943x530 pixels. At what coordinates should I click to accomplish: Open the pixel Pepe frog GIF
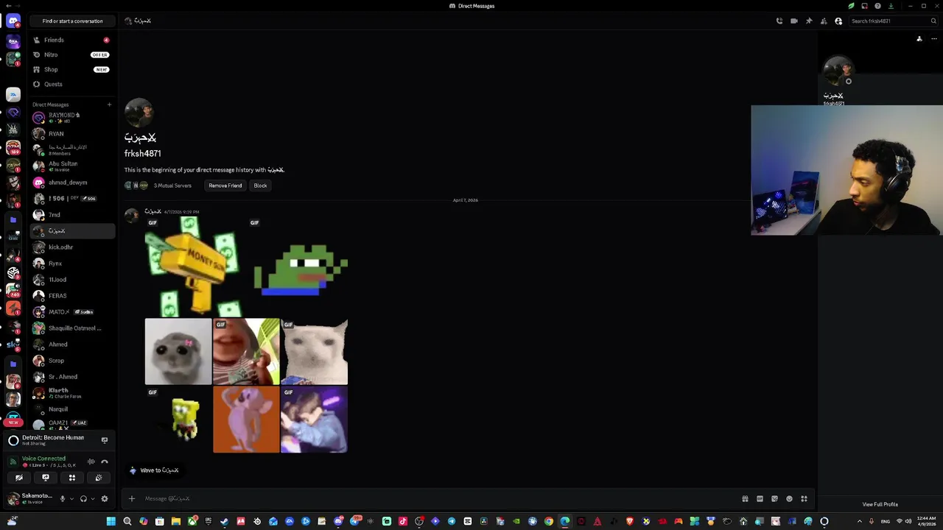tap(298, 266)
